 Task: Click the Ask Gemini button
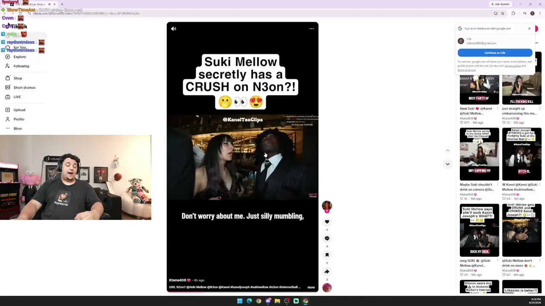(500, 4)
